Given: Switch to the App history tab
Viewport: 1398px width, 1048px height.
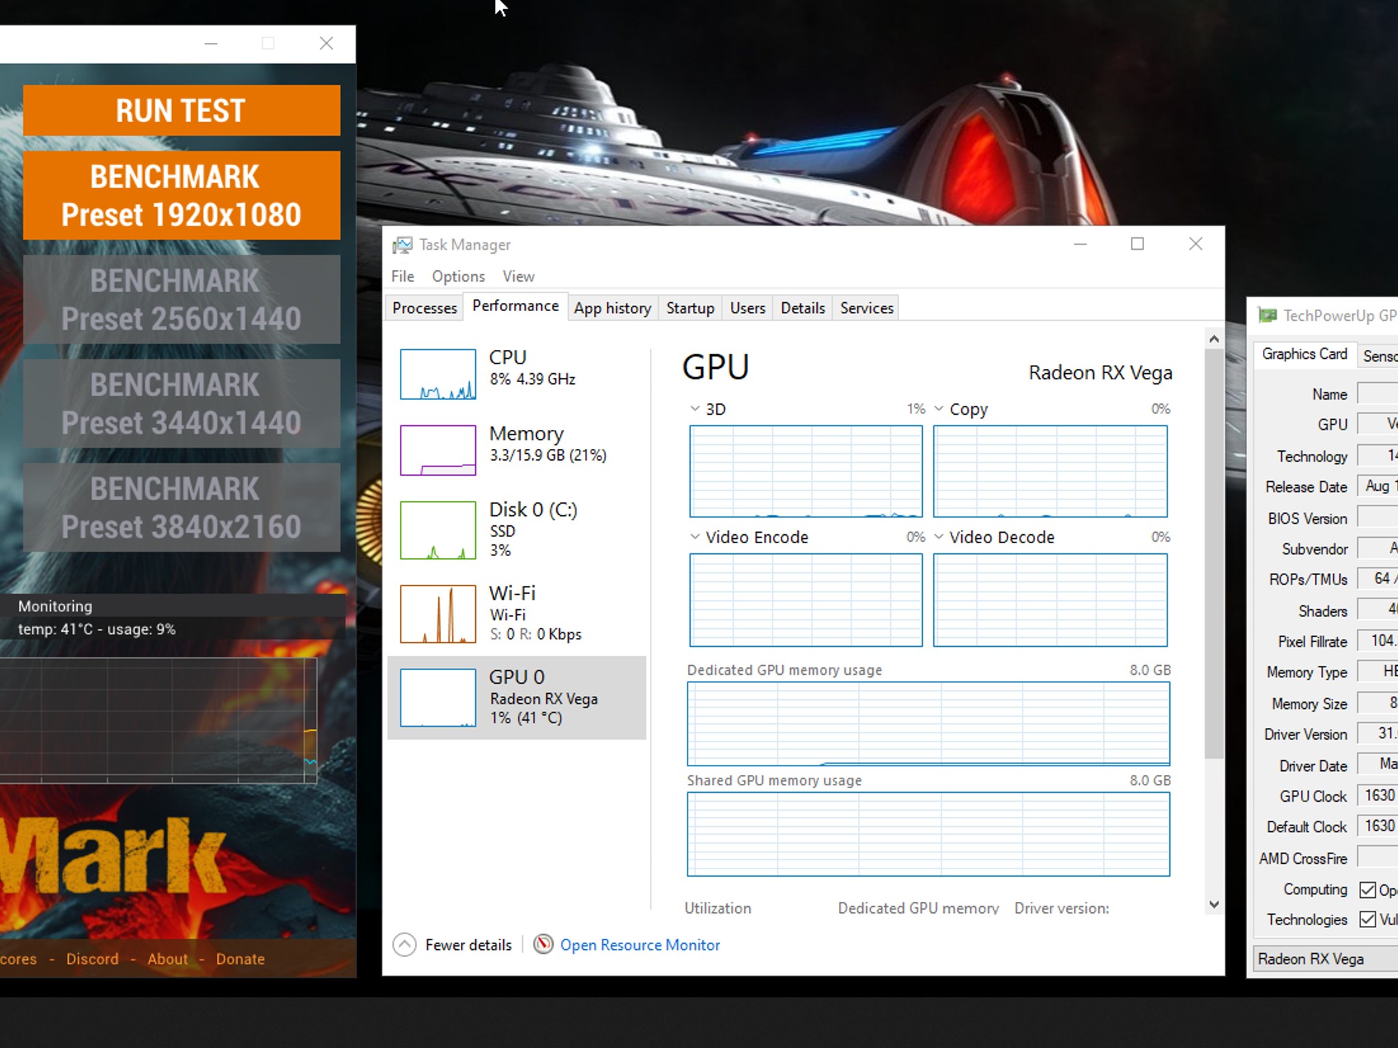Looking at the screenshot, I should pos(612,308).
